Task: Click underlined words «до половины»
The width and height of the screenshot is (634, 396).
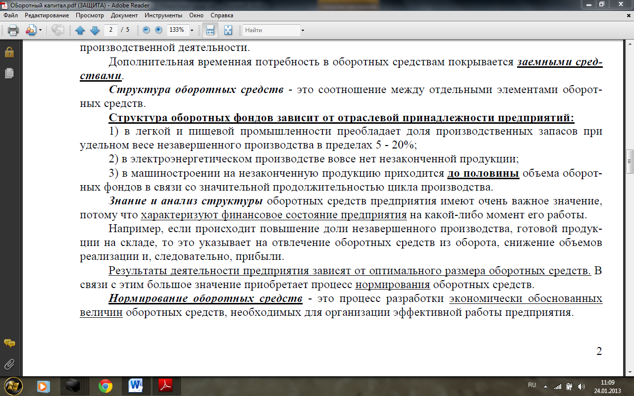Action: [x=483, y=174]
